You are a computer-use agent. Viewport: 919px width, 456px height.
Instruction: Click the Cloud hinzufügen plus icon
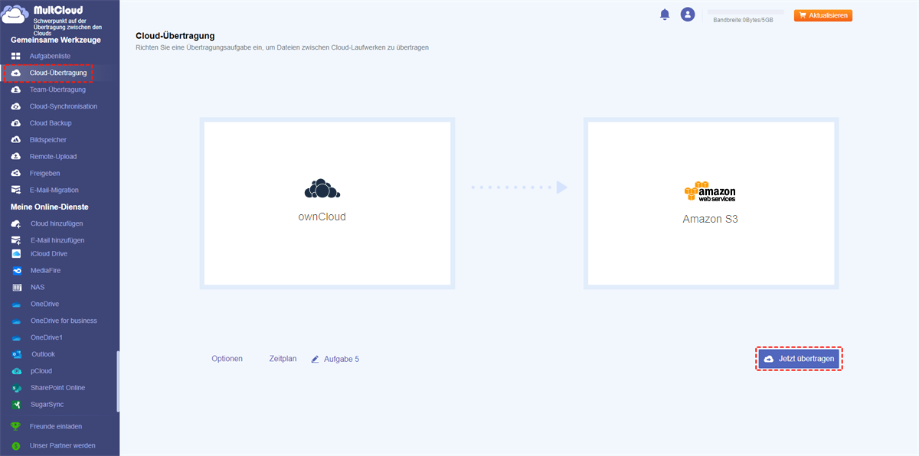15,224
